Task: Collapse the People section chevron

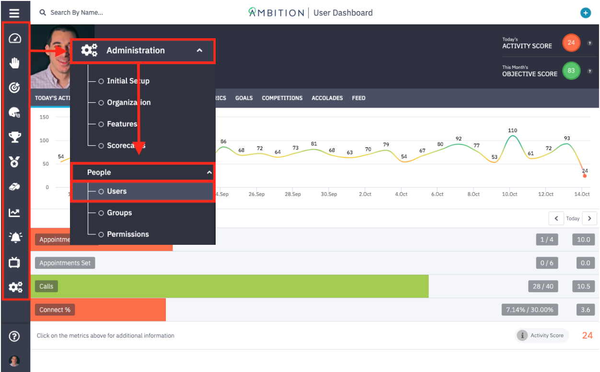Action: pyautogui.click(x=209, y=173)
